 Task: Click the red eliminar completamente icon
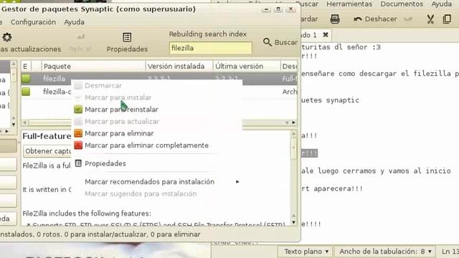click(x=78, y=145)
